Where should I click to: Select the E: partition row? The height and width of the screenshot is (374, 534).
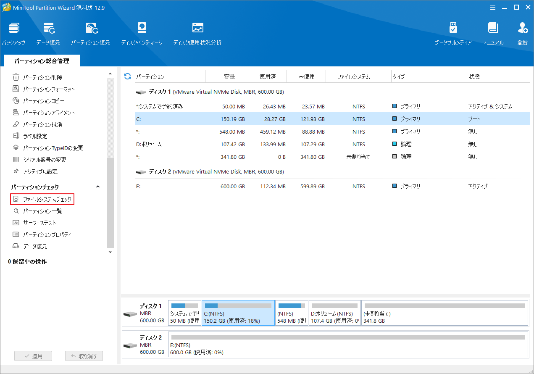[x=332, y=186]
